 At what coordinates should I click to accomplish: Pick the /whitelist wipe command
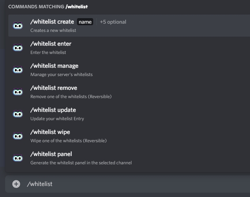[50, 132]
